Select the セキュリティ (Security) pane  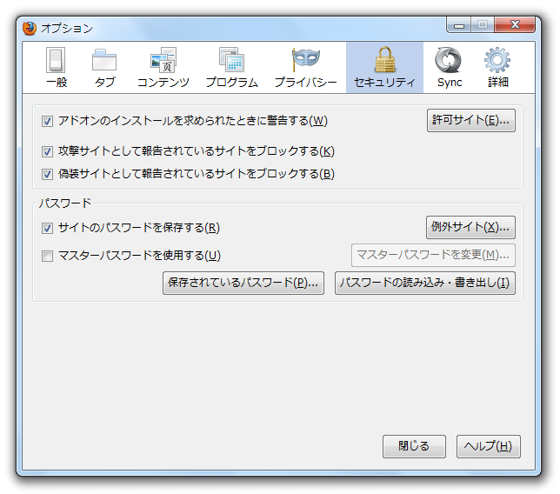pos(384,68)
